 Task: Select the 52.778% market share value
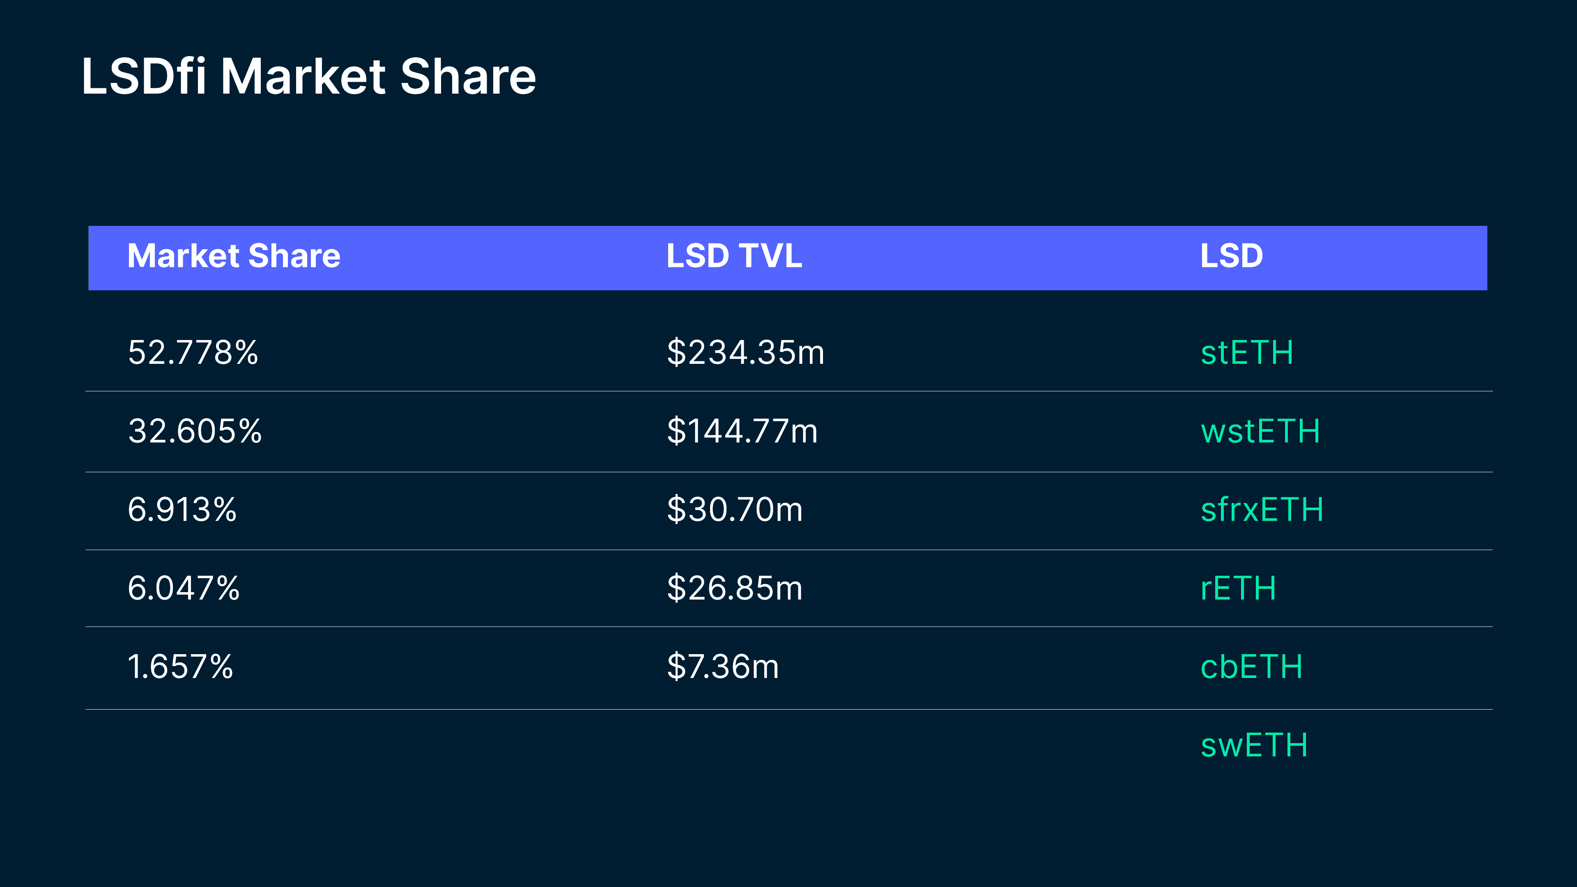(x=193, y=353)
